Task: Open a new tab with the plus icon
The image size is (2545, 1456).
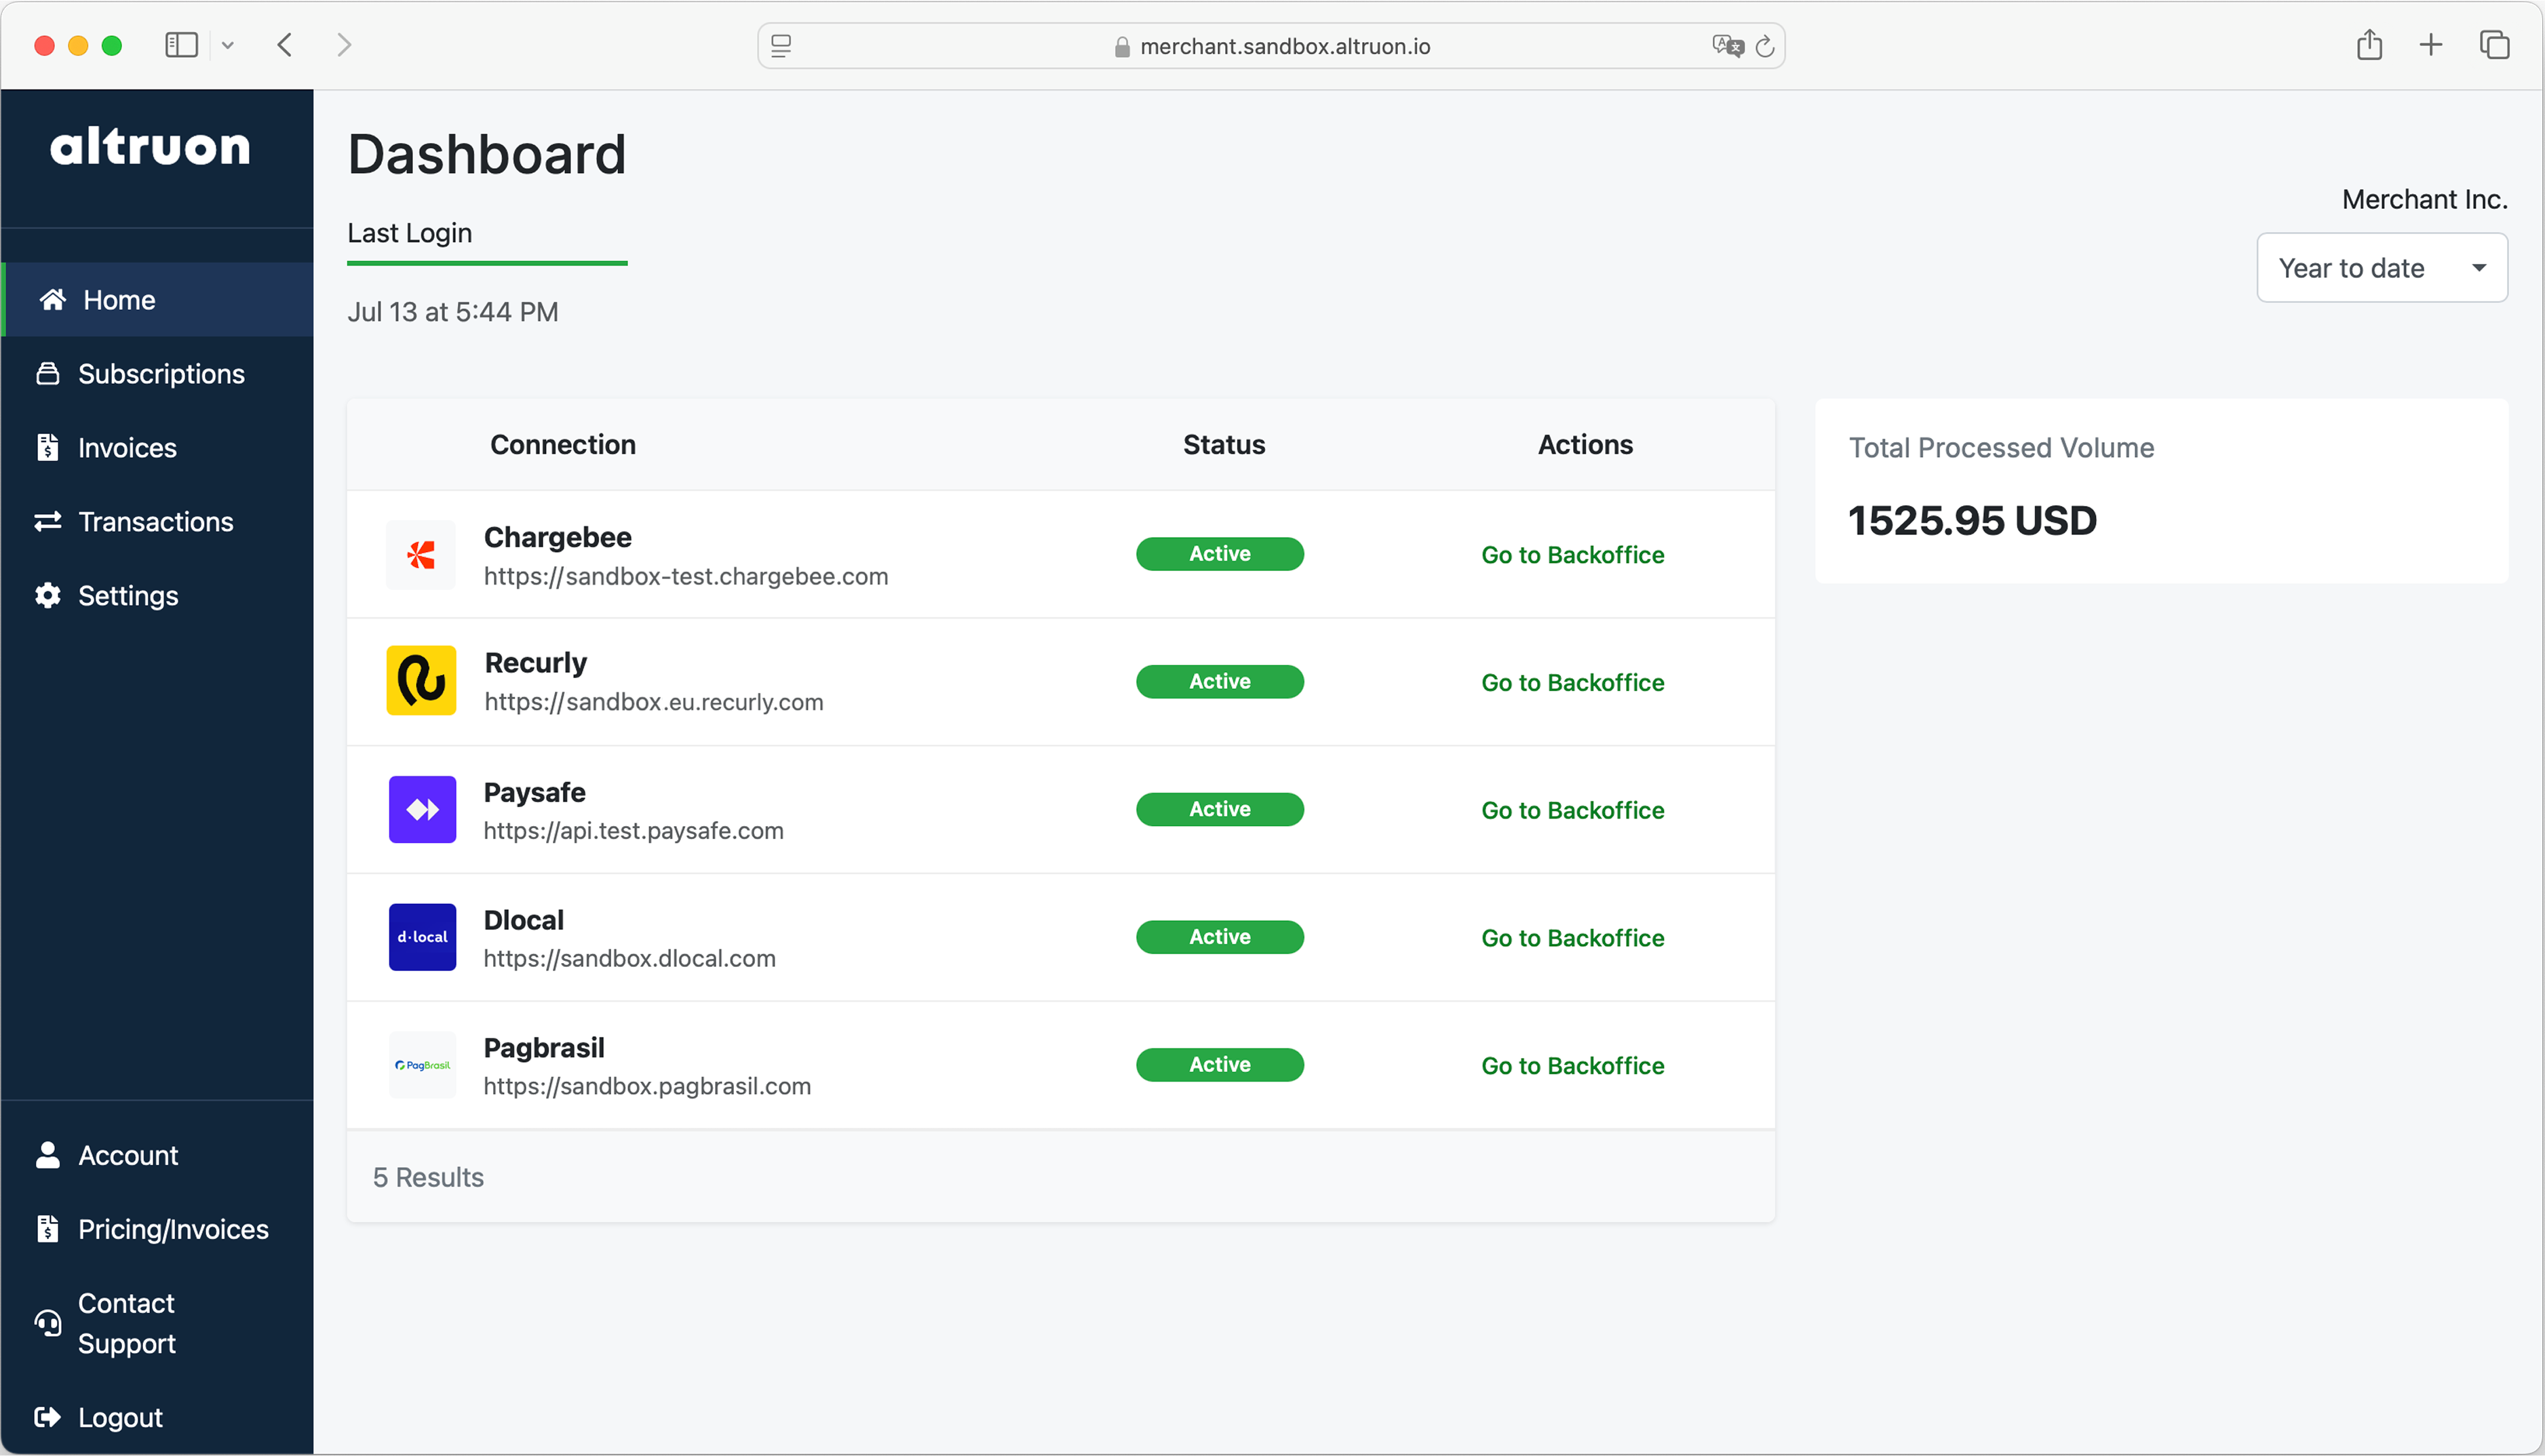Action: (2431, 45)
